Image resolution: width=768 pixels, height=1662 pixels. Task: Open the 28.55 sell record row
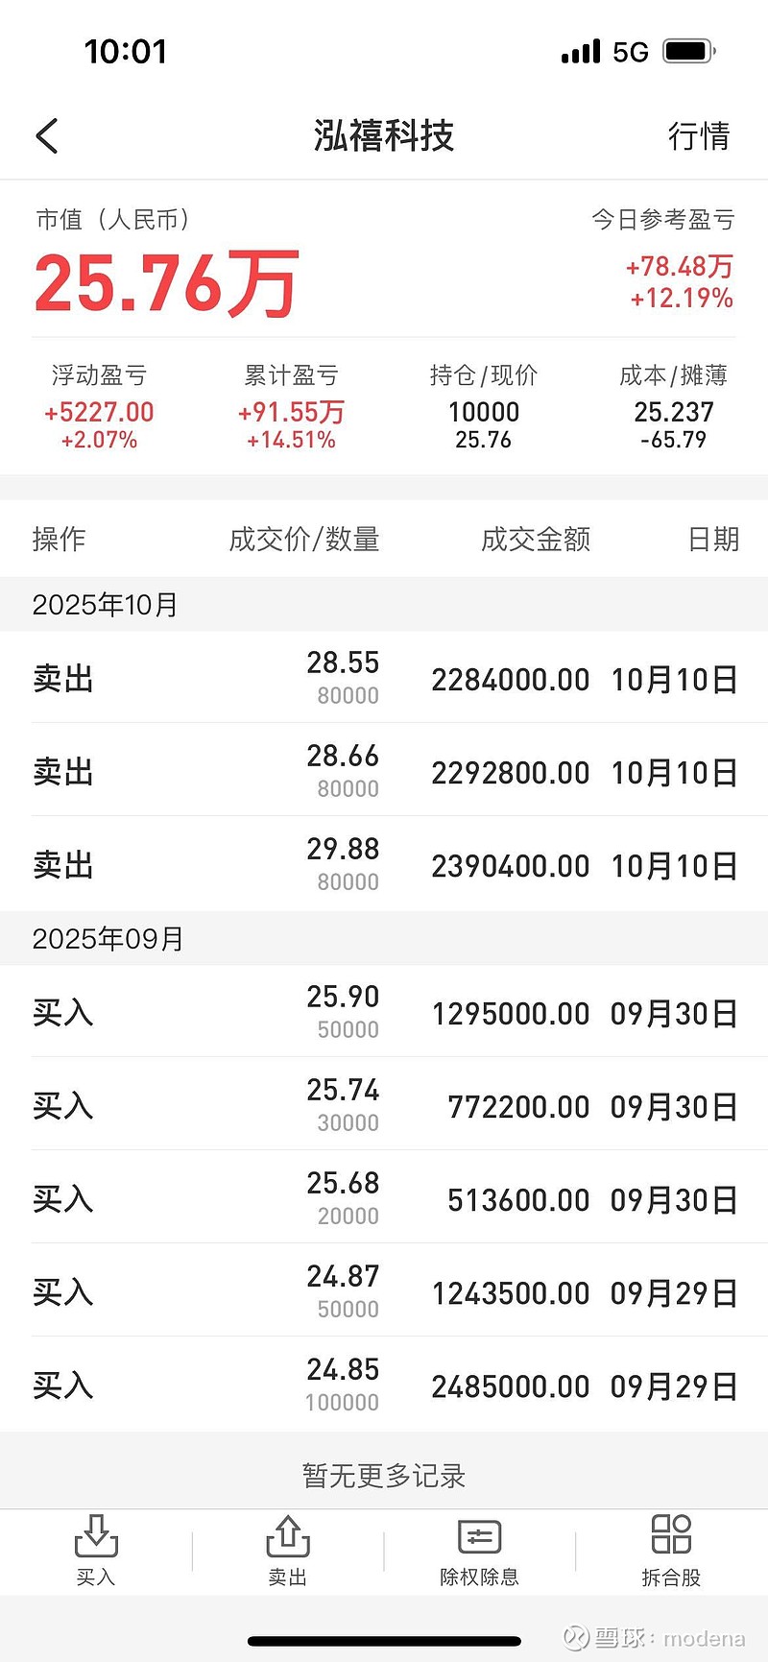[384, 678]
